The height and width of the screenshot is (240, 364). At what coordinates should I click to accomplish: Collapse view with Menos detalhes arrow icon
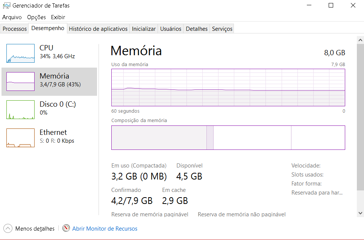click(8, 228)
